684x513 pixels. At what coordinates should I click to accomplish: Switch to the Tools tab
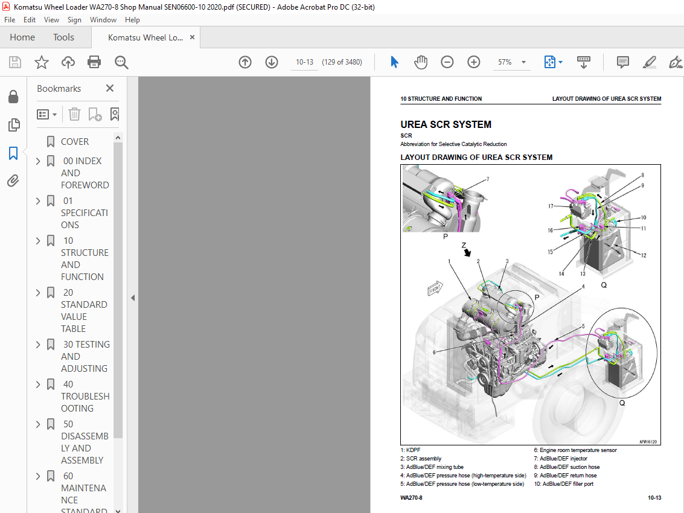[x=63, y=37]
